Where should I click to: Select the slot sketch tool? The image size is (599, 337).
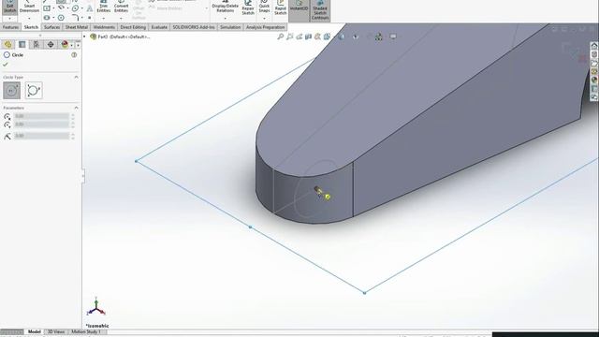(47, 18)
